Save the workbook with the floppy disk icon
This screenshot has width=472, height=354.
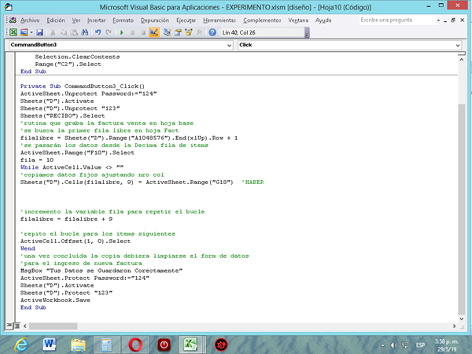(39, 32)
